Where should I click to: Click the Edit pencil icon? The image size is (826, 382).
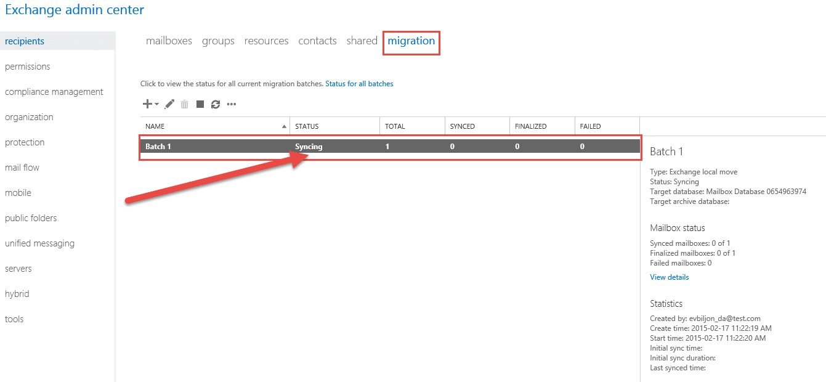tap(170, 104)
